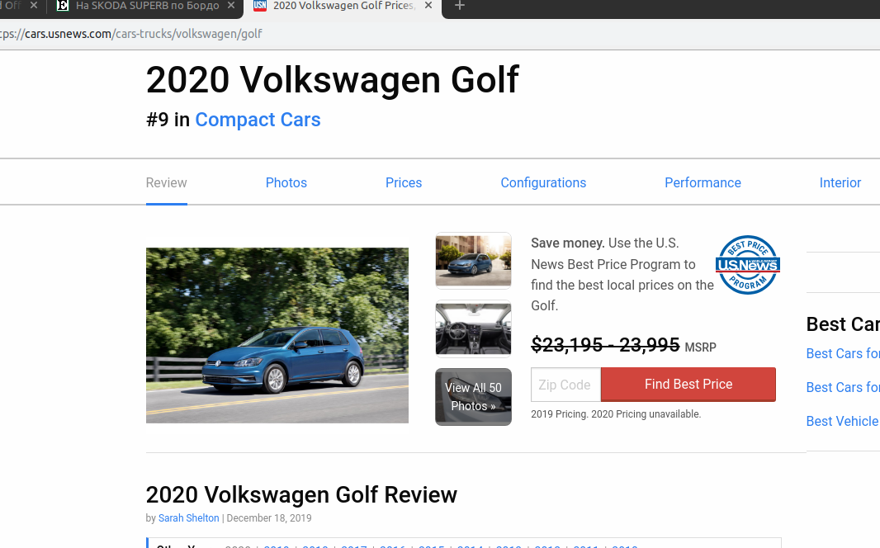This screenshot has width=880, height=548.
Task: Click the US News favicon on active tab
Action: click(260, 7)
